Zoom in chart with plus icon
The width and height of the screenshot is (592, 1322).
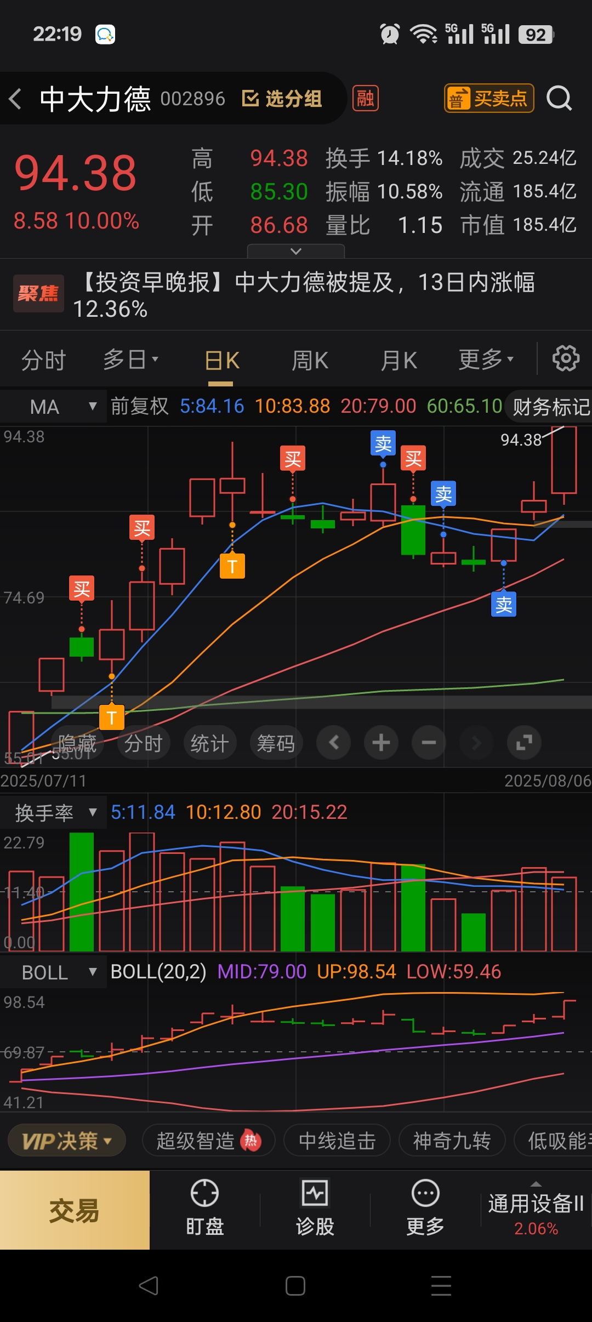pos(381,743)
